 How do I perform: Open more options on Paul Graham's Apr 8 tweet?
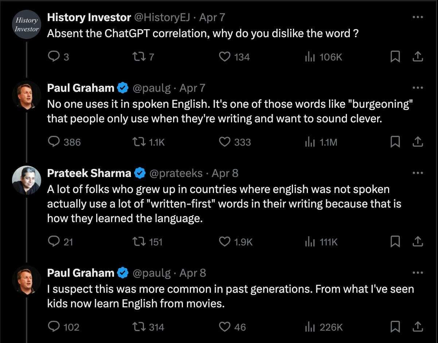pyautogui.click(x=418, y=273)
